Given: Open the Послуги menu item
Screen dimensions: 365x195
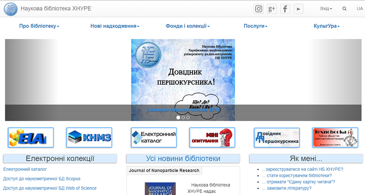Looking at the screenshot, I should click(x=255, y=26).
